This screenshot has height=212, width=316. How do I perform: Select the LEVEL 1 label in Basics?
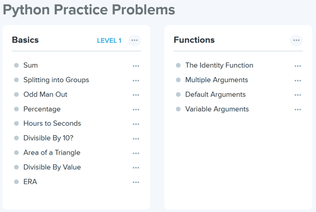(x=109, y=41)
